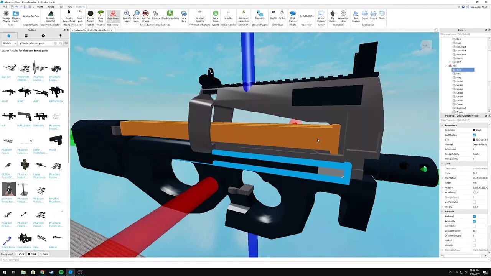This screenshot has height=276, width=491.
Task: Toggle the RopeMaster plugin
Action: (x=113, y=16)
